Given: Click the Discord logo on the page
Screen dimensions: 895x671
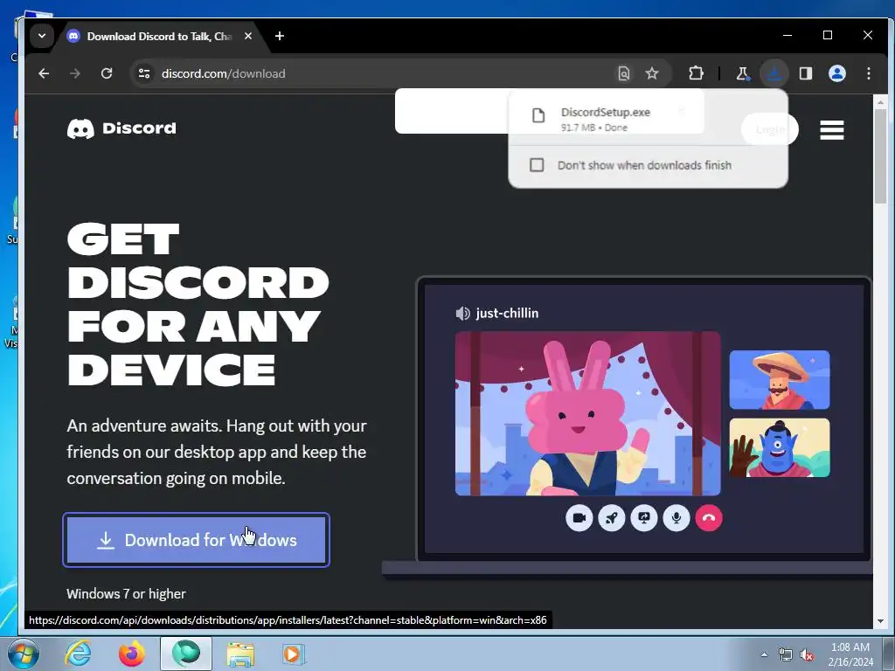Looking at the screenshot, I should pyautogui.click(x=121, y=128).
